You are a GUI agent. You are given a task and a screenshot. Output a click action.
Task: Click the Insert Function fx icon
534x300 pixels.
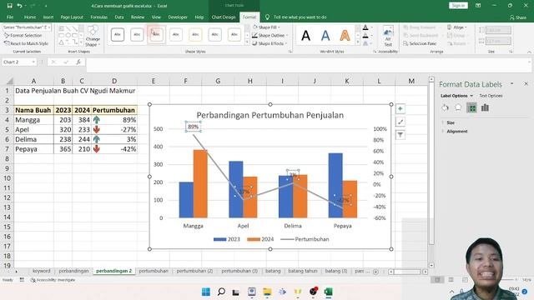(x=78, y=62)
